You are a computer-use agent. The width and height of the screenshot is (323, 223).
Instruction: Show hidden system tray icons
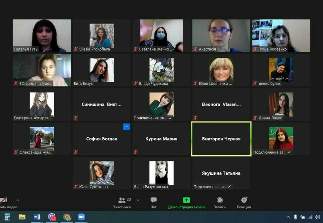tap(288, 217)
